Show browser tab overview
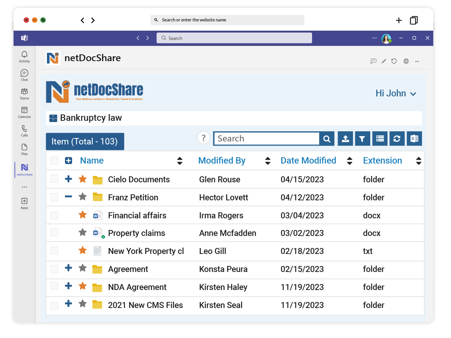The image size is (451, 338). coord(414,20)
